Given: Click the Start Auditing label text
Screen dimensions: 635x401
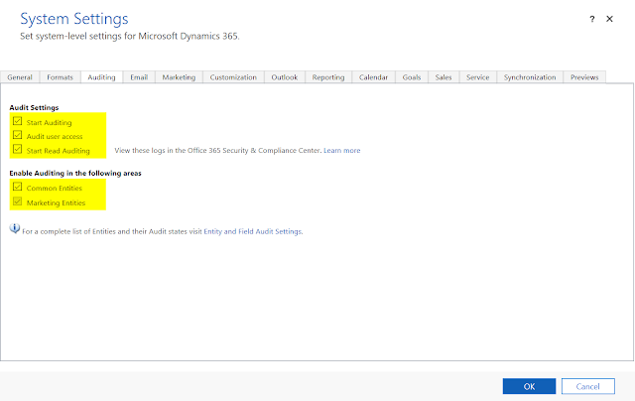Looking at the screenshot, I should 49,123.
